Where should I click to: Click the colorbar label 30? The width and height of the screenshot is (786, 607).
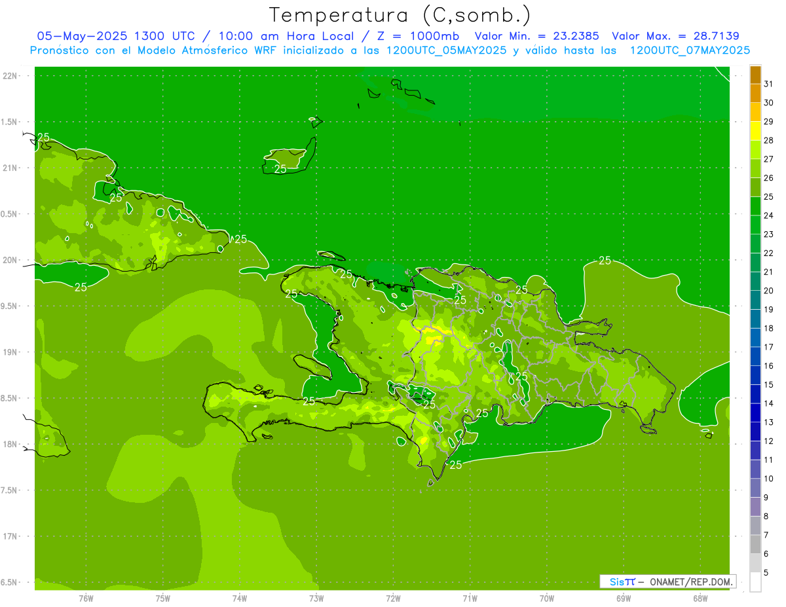pos(768,103)
